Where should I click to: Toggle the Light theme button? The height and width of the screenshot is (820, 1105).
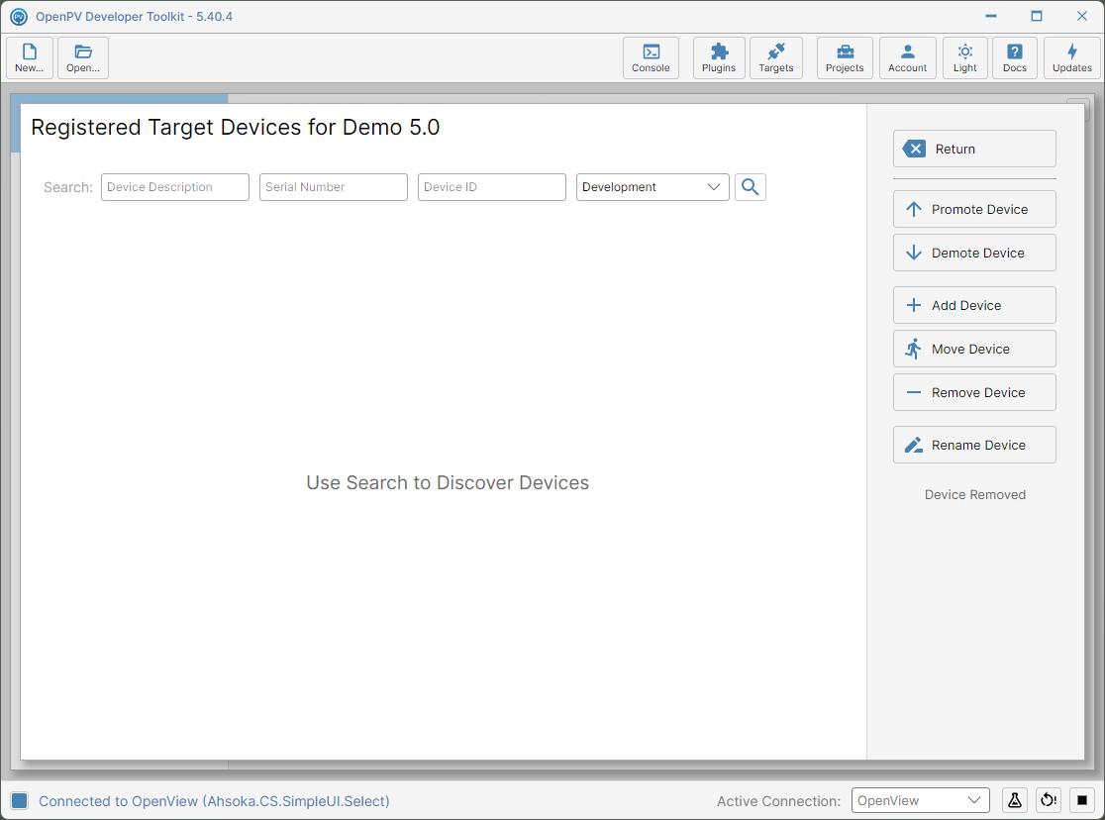click(964, 57)
